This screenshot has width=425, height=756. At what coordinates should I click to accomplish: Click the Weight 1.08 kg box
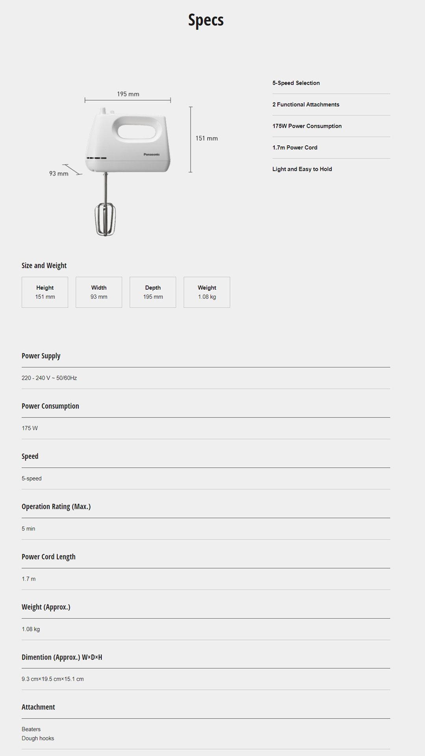207,292
